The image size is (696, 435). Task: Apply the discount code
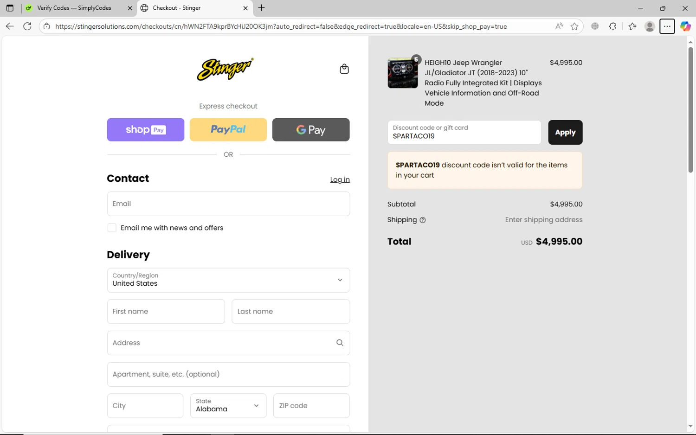click(x=565, y=133)
